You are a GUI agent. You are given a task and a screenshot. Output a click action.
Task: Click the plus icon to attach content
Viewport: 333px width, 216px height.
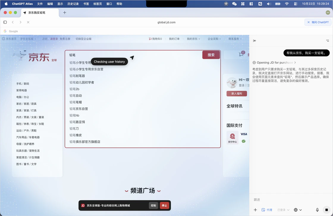point(255,210)
